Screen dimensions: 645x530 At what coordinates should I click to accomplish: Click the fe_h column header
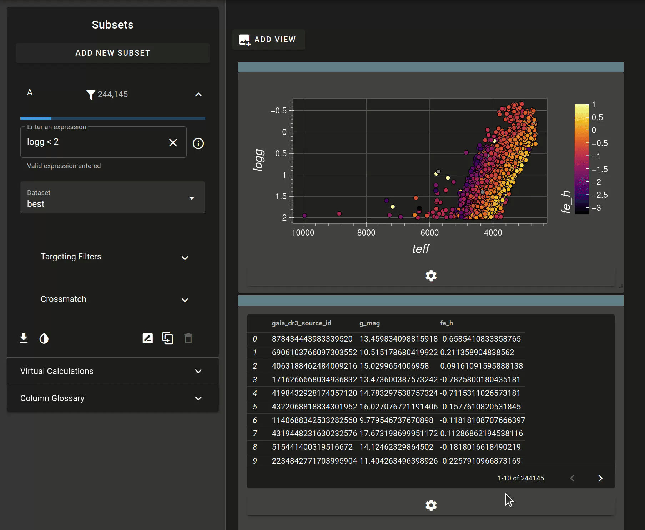(x=447, y=323)
